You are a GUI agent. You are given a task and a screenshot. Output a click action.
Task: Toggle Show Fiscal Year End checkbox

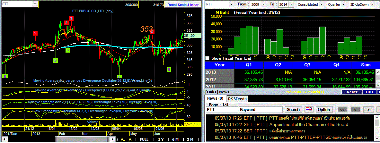click(208, 58)
